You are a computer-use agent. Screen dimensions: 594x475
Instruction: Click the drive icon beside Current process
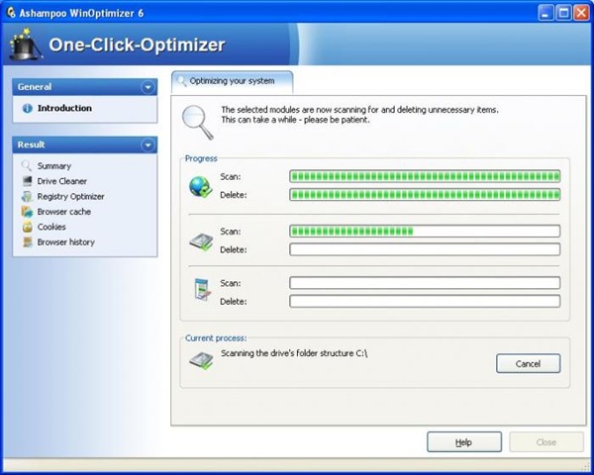[x=201, y=362]
